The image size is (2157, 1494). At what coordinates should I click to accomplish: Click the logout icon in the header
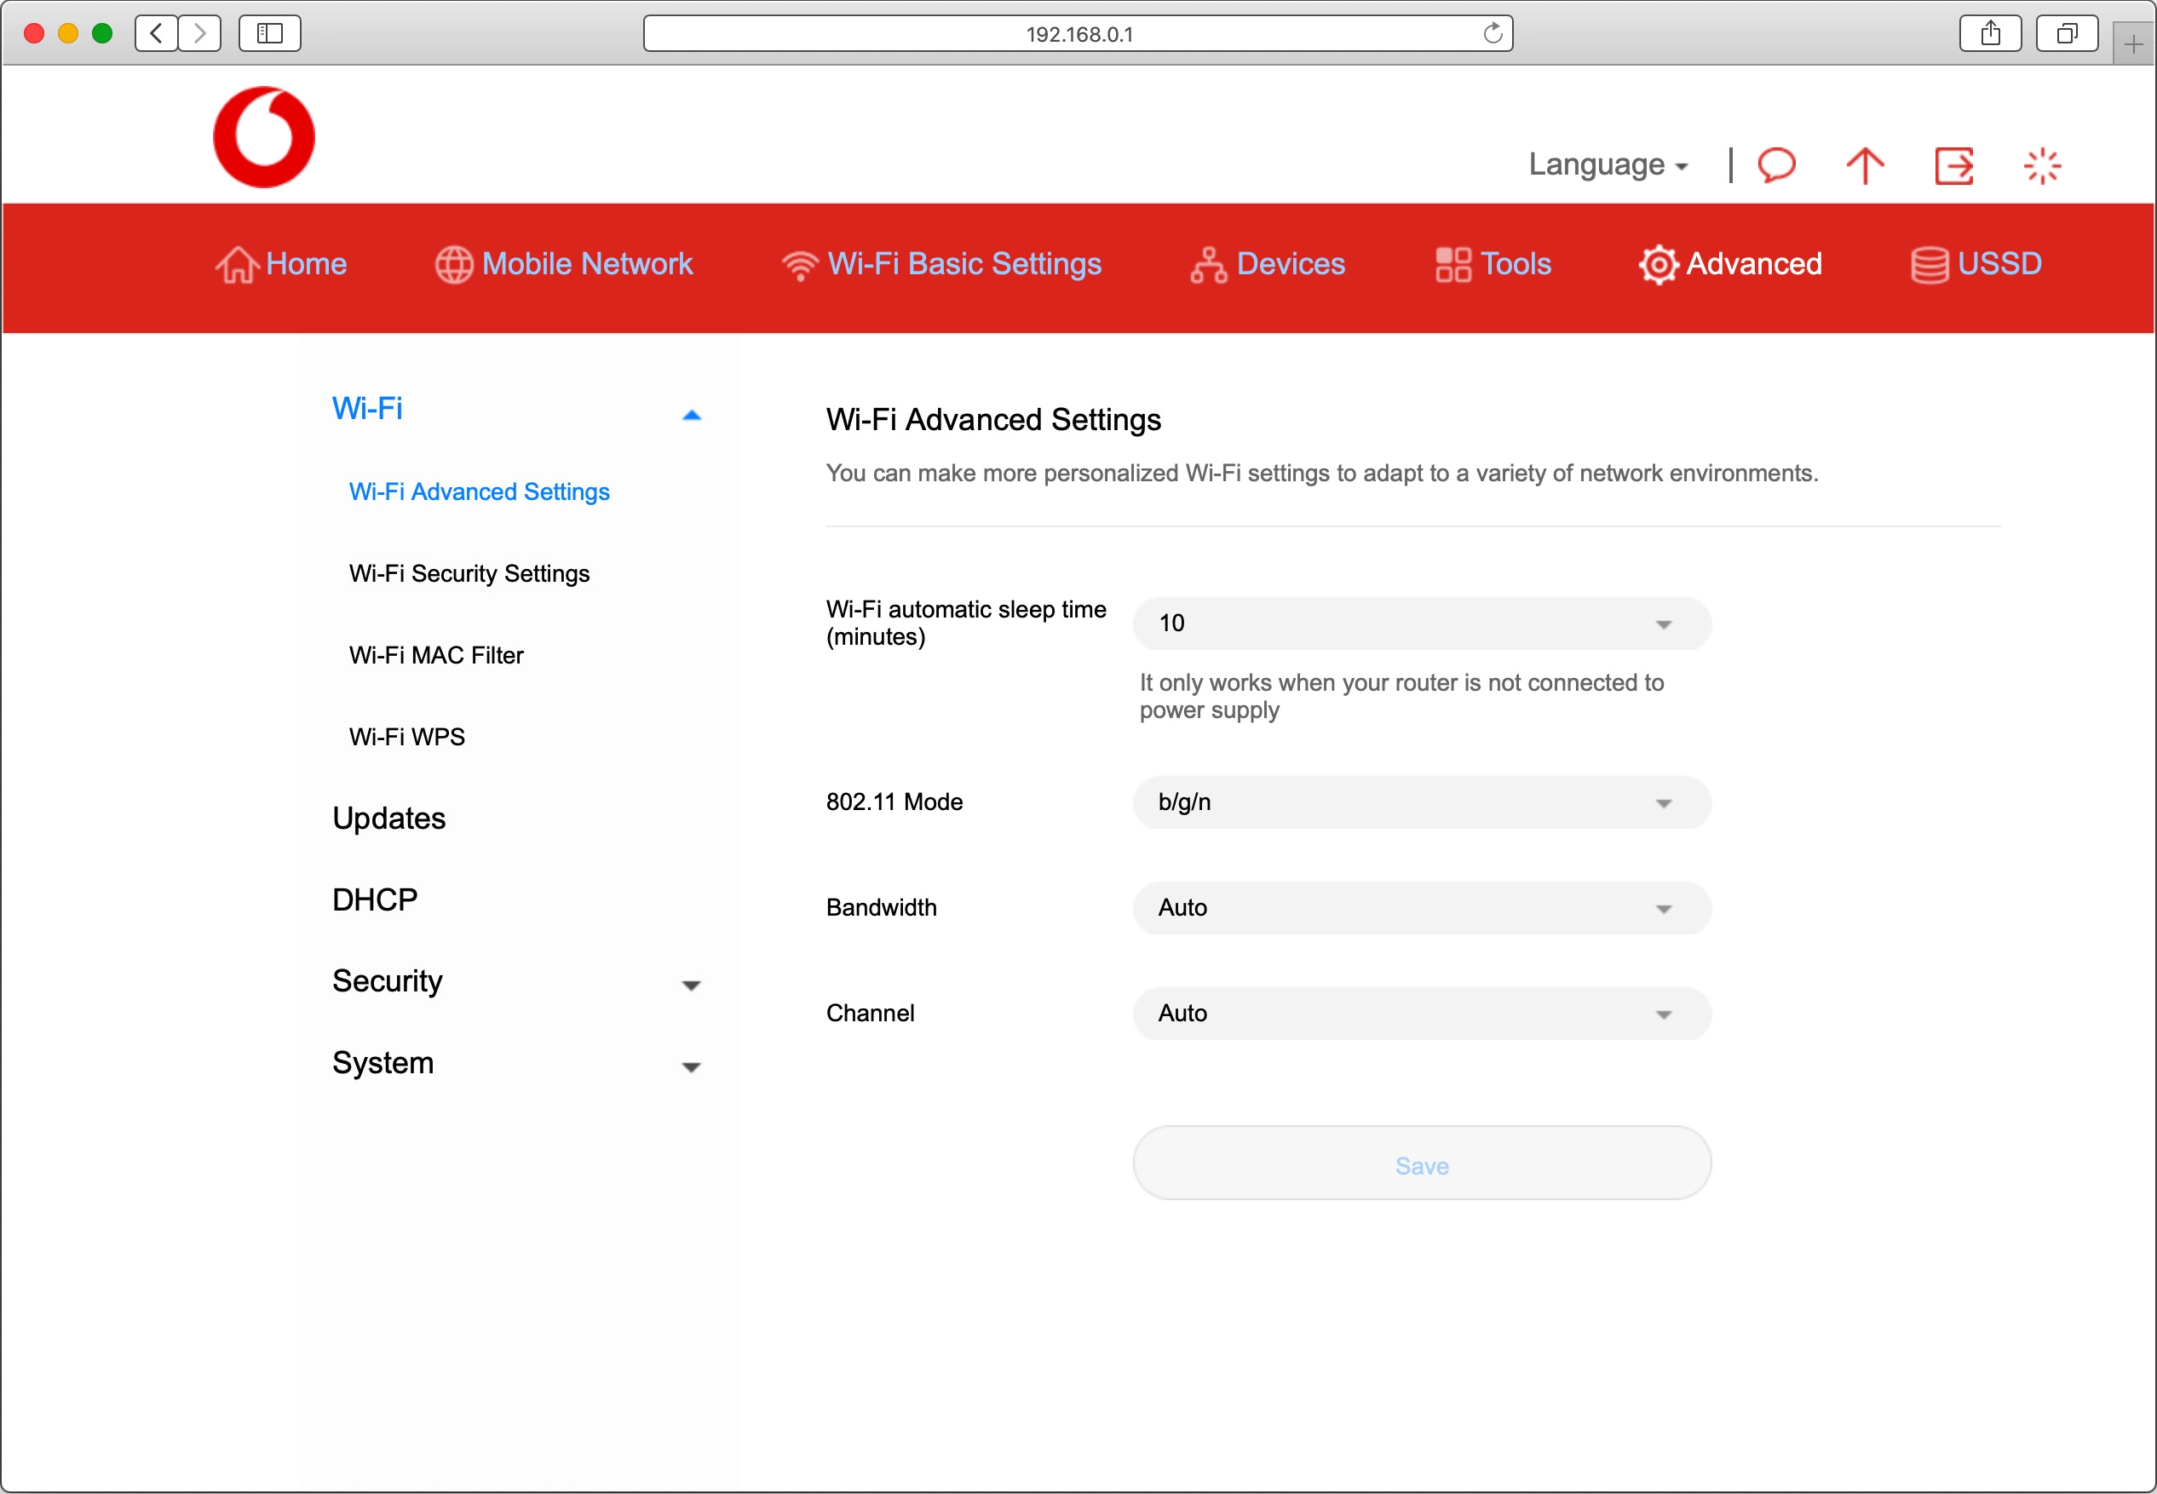point(1955,164)
